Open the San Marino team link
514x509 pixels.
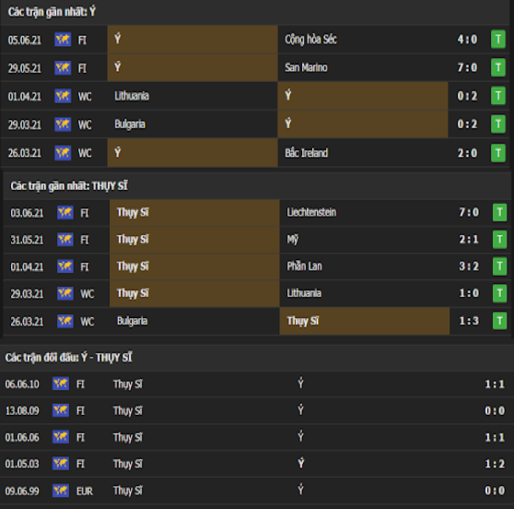[306, 67]
